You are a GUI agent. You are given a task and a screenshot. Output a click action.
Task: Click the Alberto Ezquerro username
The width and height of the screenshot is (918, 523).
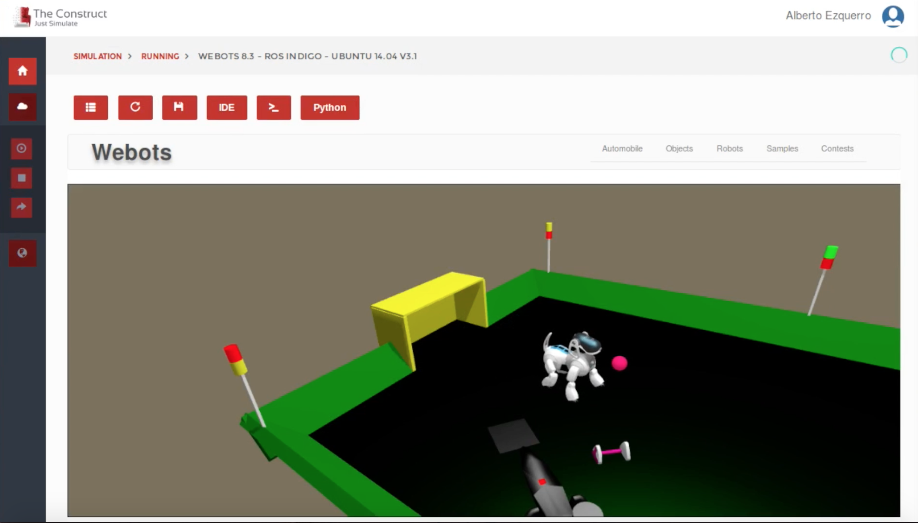pyautogui.click(x=828, y=15)
